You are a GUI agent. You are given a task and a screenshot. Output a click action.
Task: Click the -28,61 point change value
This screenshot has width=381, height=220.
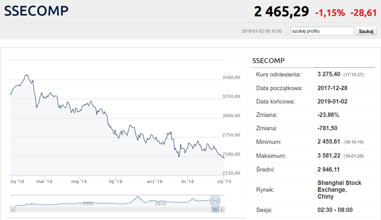(363, 13)
